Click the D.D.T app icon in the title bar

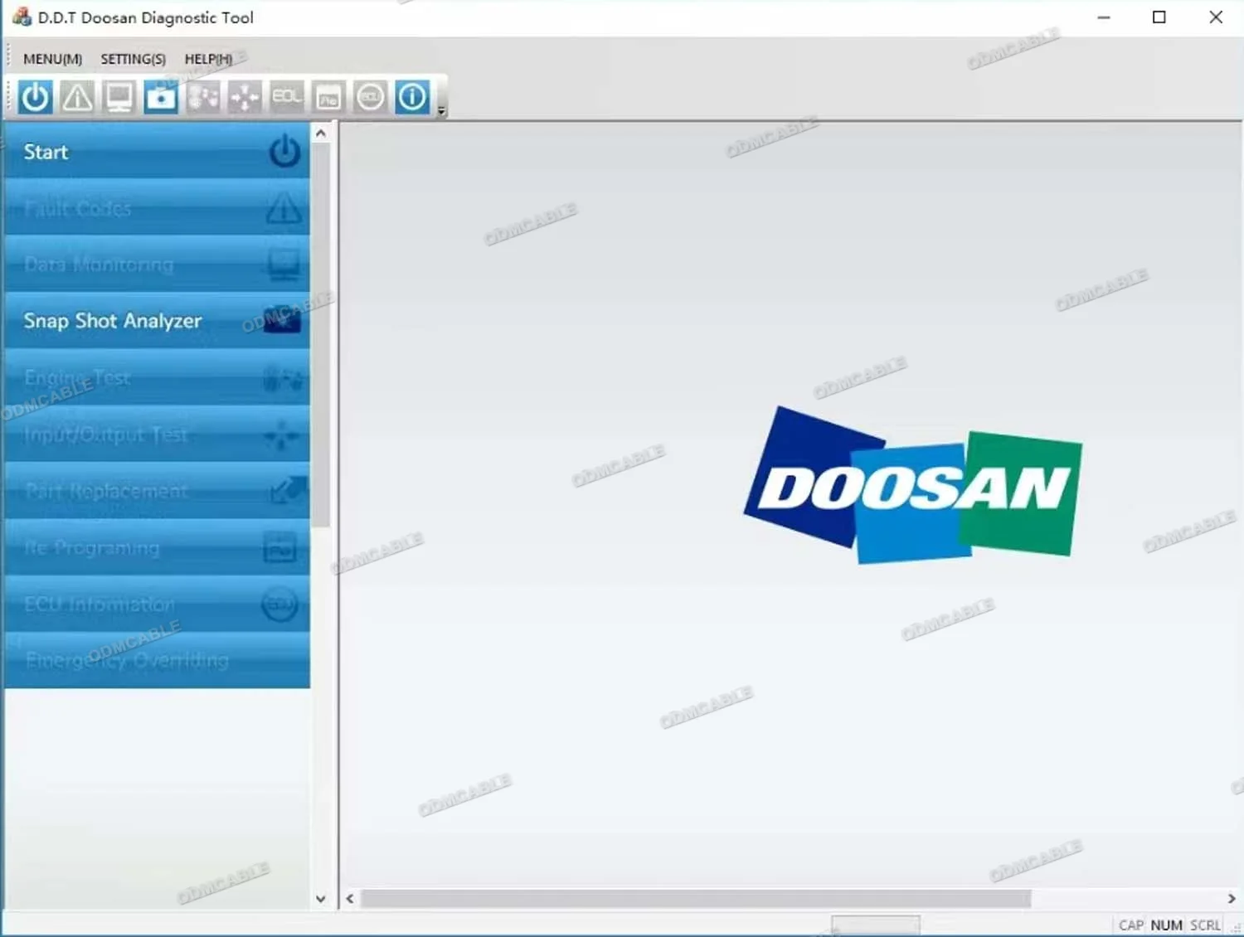(x=22, y=17)
